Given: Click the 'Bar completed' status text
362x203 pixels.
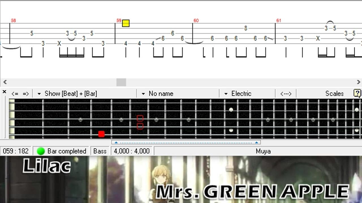Looking at the screenshot, I should click(x=67, y=151).
